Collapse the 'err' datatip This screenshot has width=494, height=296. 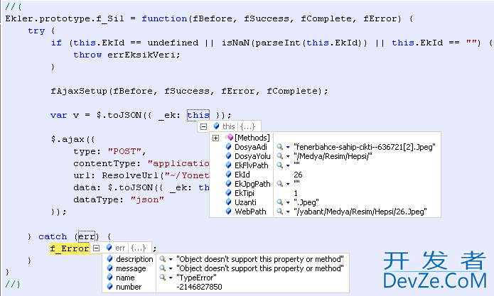[97, 248]
